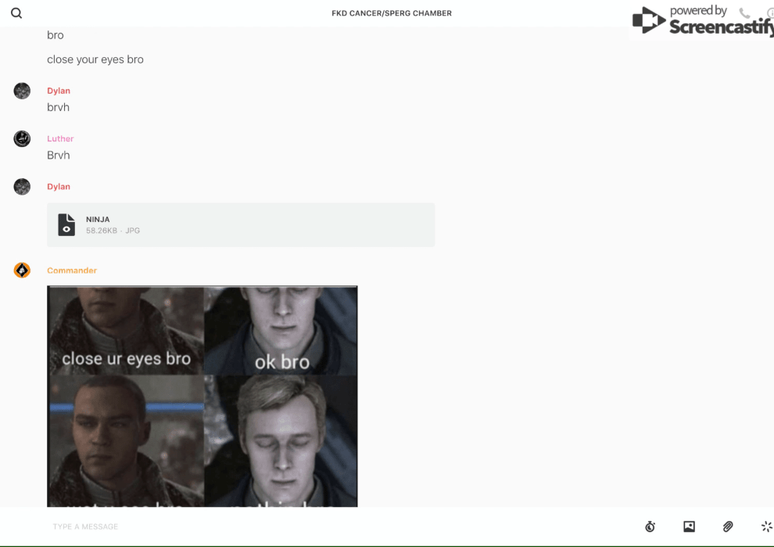Click Dylan's avatar above the NINJA file
This screenshot has height=547, width=774.
[x=22, y=187]
